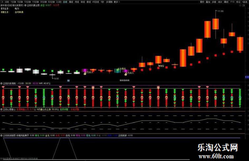
Task: Click the N内重心价上涨 50.00 value
Action: point(48,109)
